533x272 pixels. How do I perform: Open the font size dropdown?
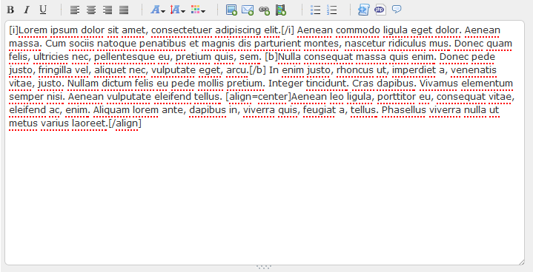tap(178, 10)
